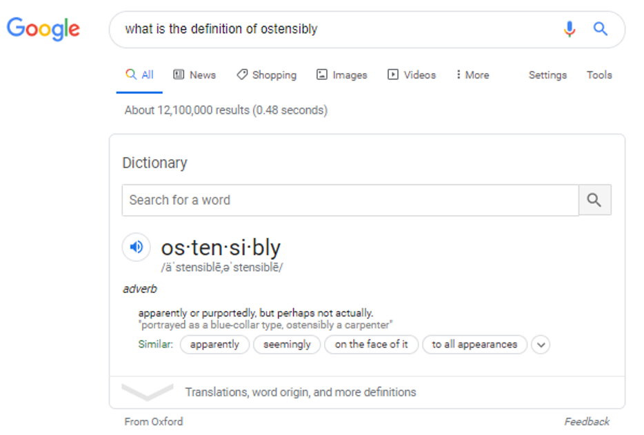Click the "seemingly" synonym chip
The image size is (644, 435).
(287, 344)
